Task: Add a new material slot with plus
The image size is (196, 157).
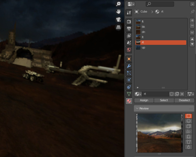Action: (192, 20)
